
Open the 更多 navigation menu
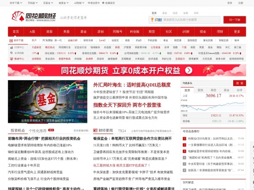click(x=237, y=32)
